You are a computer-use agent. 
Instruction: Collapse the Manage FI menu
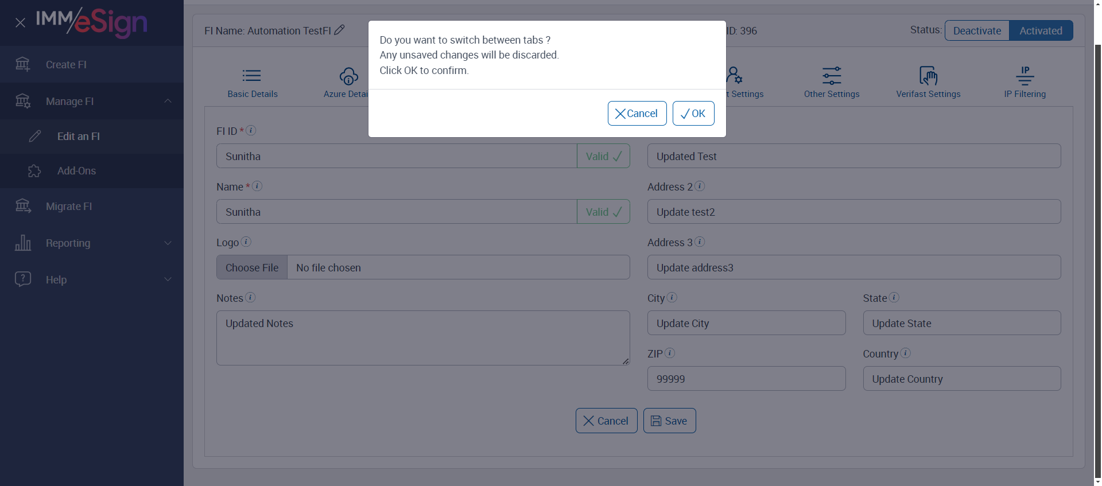point(168,101)
